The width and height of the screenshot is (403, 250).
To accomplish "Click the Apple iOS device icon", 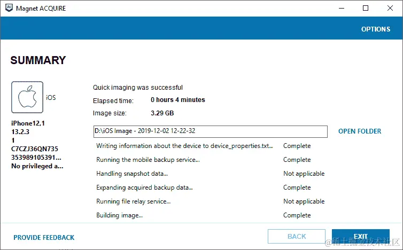I will click(x=27, y=97).
